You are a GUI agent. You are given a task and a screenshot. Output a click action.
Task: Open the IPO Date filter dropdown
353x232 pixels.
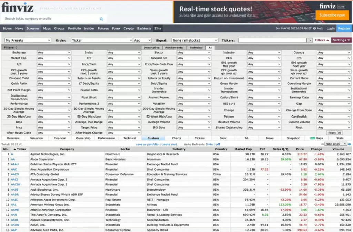tap(194, 127)
